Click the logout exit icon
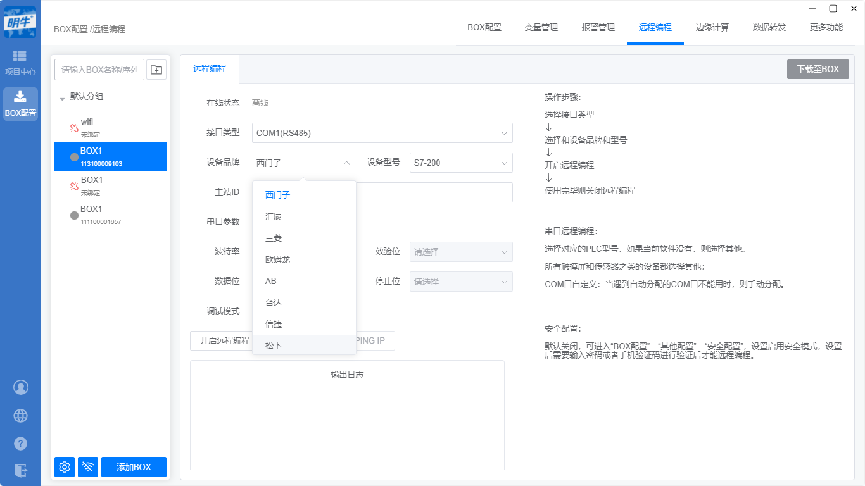865x486 pixels. pos(21,470)
